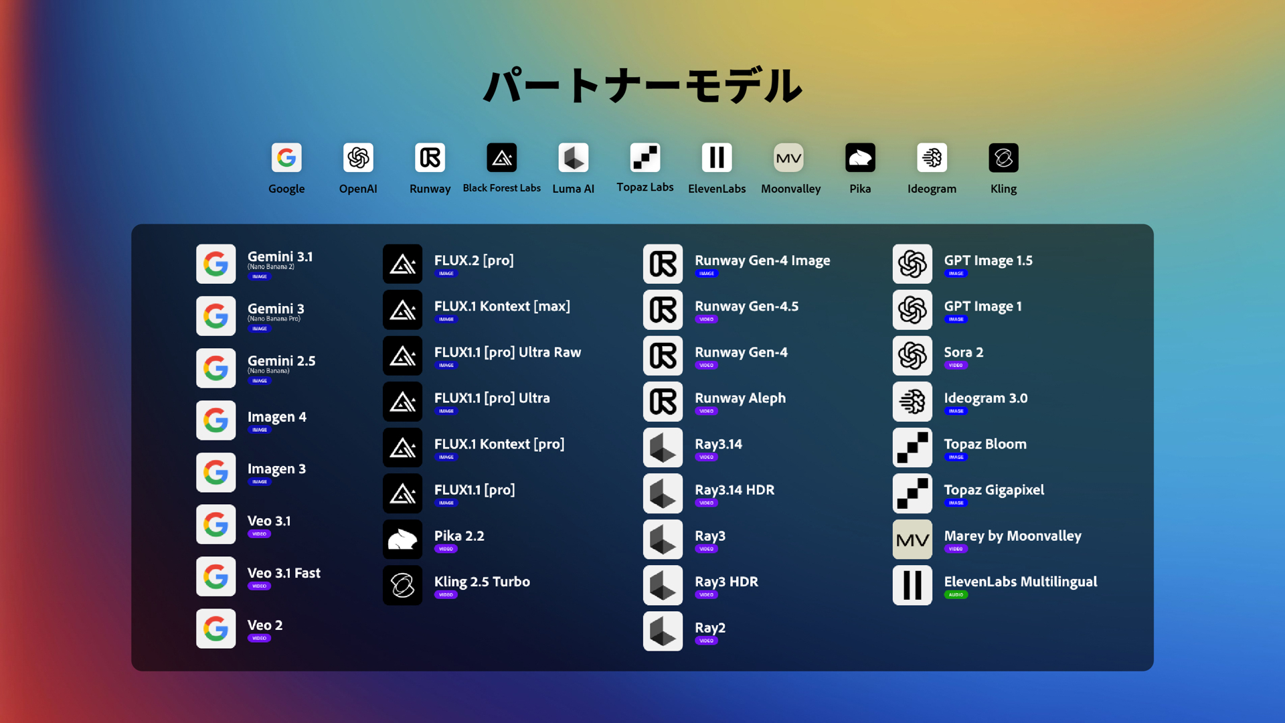The height and width of the screenshot is (723, 1285).
Task: Click the Black Forest Labs icon
Action: tap(501, 158)
